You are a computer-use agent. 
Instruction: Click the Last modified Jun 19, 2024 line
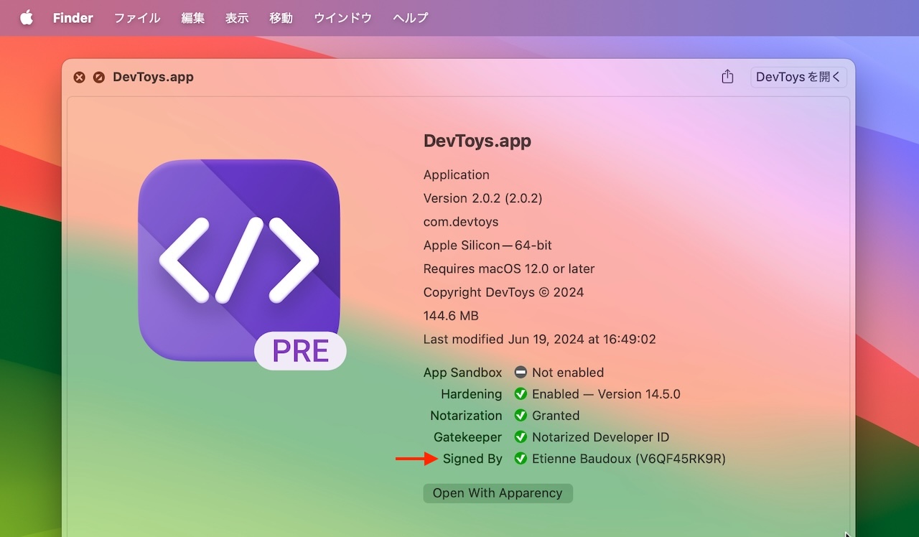pyautogui.click(x=539, y=339)
